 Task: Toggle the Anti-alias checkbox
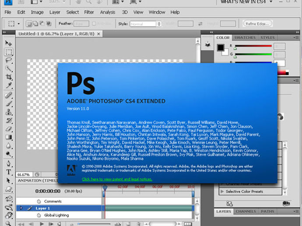[x=94, y=24]
